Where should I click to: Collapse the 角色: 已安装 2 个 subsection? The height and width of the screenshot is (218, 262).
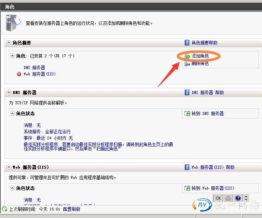[x=12, y=56]
